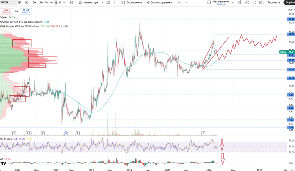This screenshot has width=295, height=171.
Task: Open quick search magnifier icon
Action: pos(240,2)
